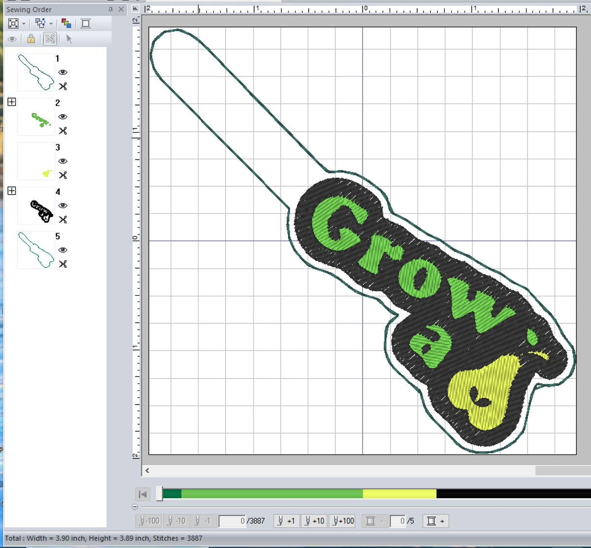This screenshot has height=548, width=591.
Task: Click the eye icon in the panel toolbar
Action: point(12,38)
